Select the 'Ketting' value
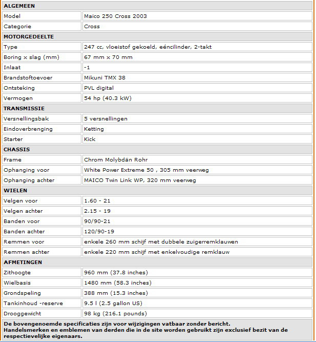This screenshot has width=316, height=342. pos(94,129)
